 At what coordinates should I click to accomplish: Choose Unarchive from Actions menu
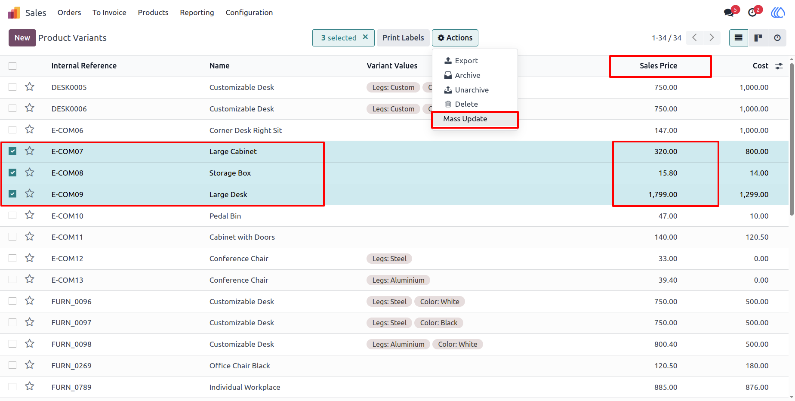click(475, 90)
